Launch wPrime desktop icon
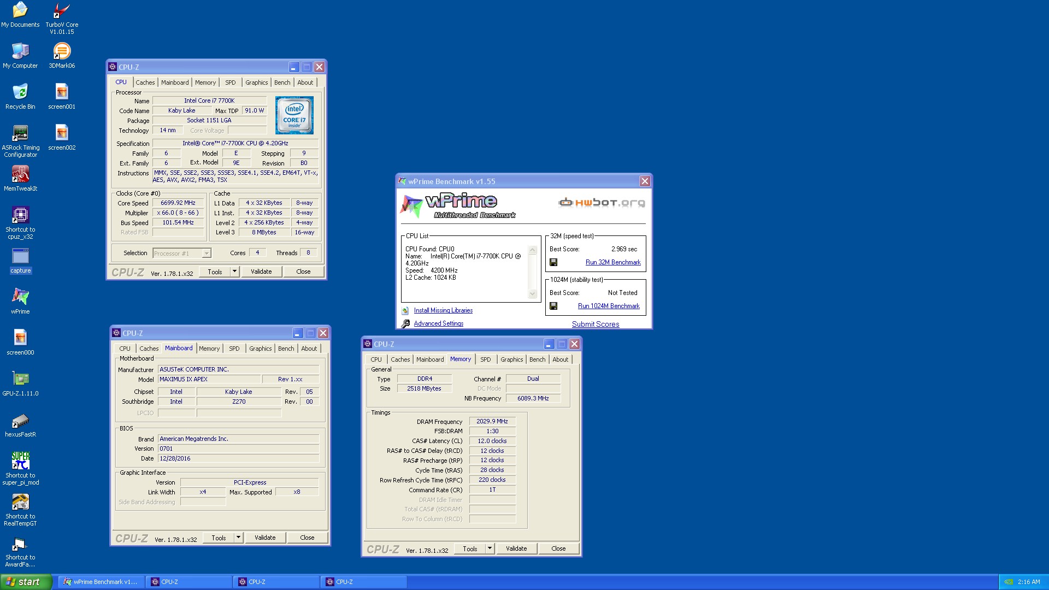This screenshot has width=1049, height=590. point(20,302)
